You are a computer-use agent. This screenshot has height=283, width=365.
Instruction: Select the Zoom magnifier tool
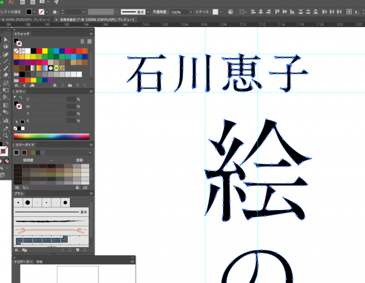tap(6, 136)
